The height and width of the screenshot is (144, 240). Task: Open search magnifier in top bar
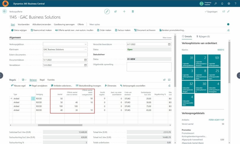pos(215,3)
